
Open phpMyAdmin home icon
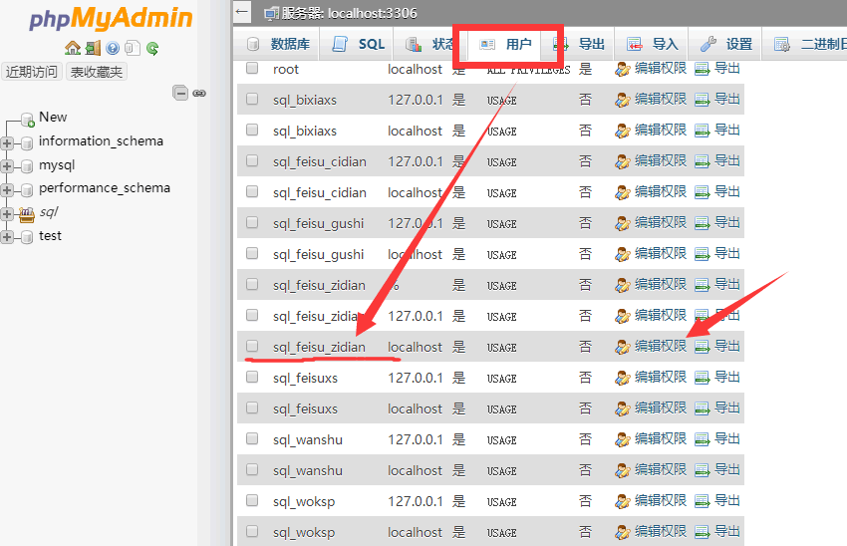pyautogui.click(x=73, y=48)
